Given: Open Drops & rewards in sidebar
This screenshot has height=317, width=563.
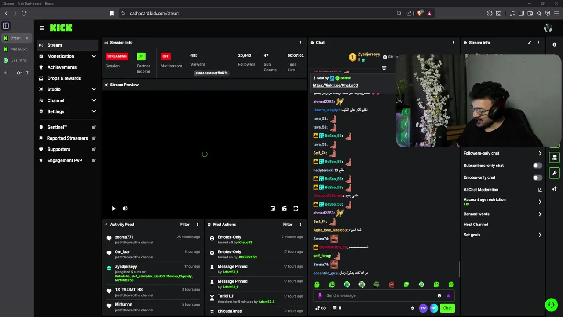Looking at the screenshot, I should (x=67, y=78).
